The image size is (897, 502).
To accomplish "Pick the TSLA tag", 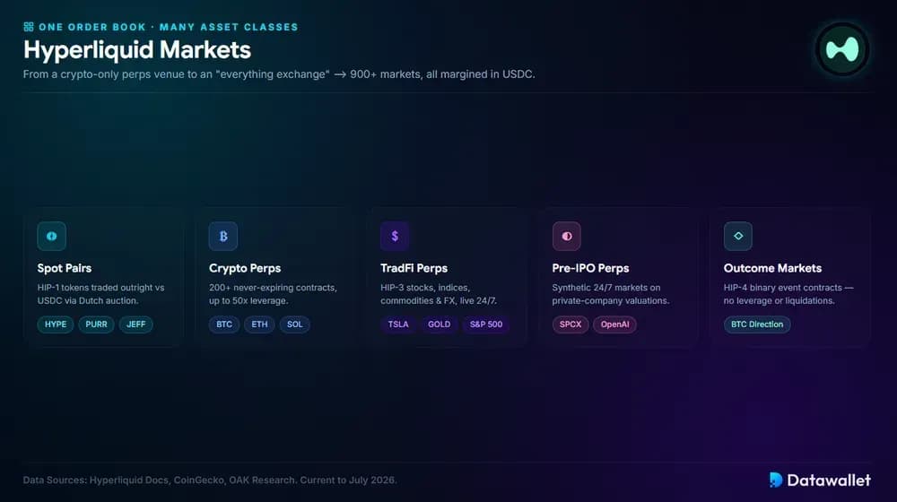I will [398, 325].
